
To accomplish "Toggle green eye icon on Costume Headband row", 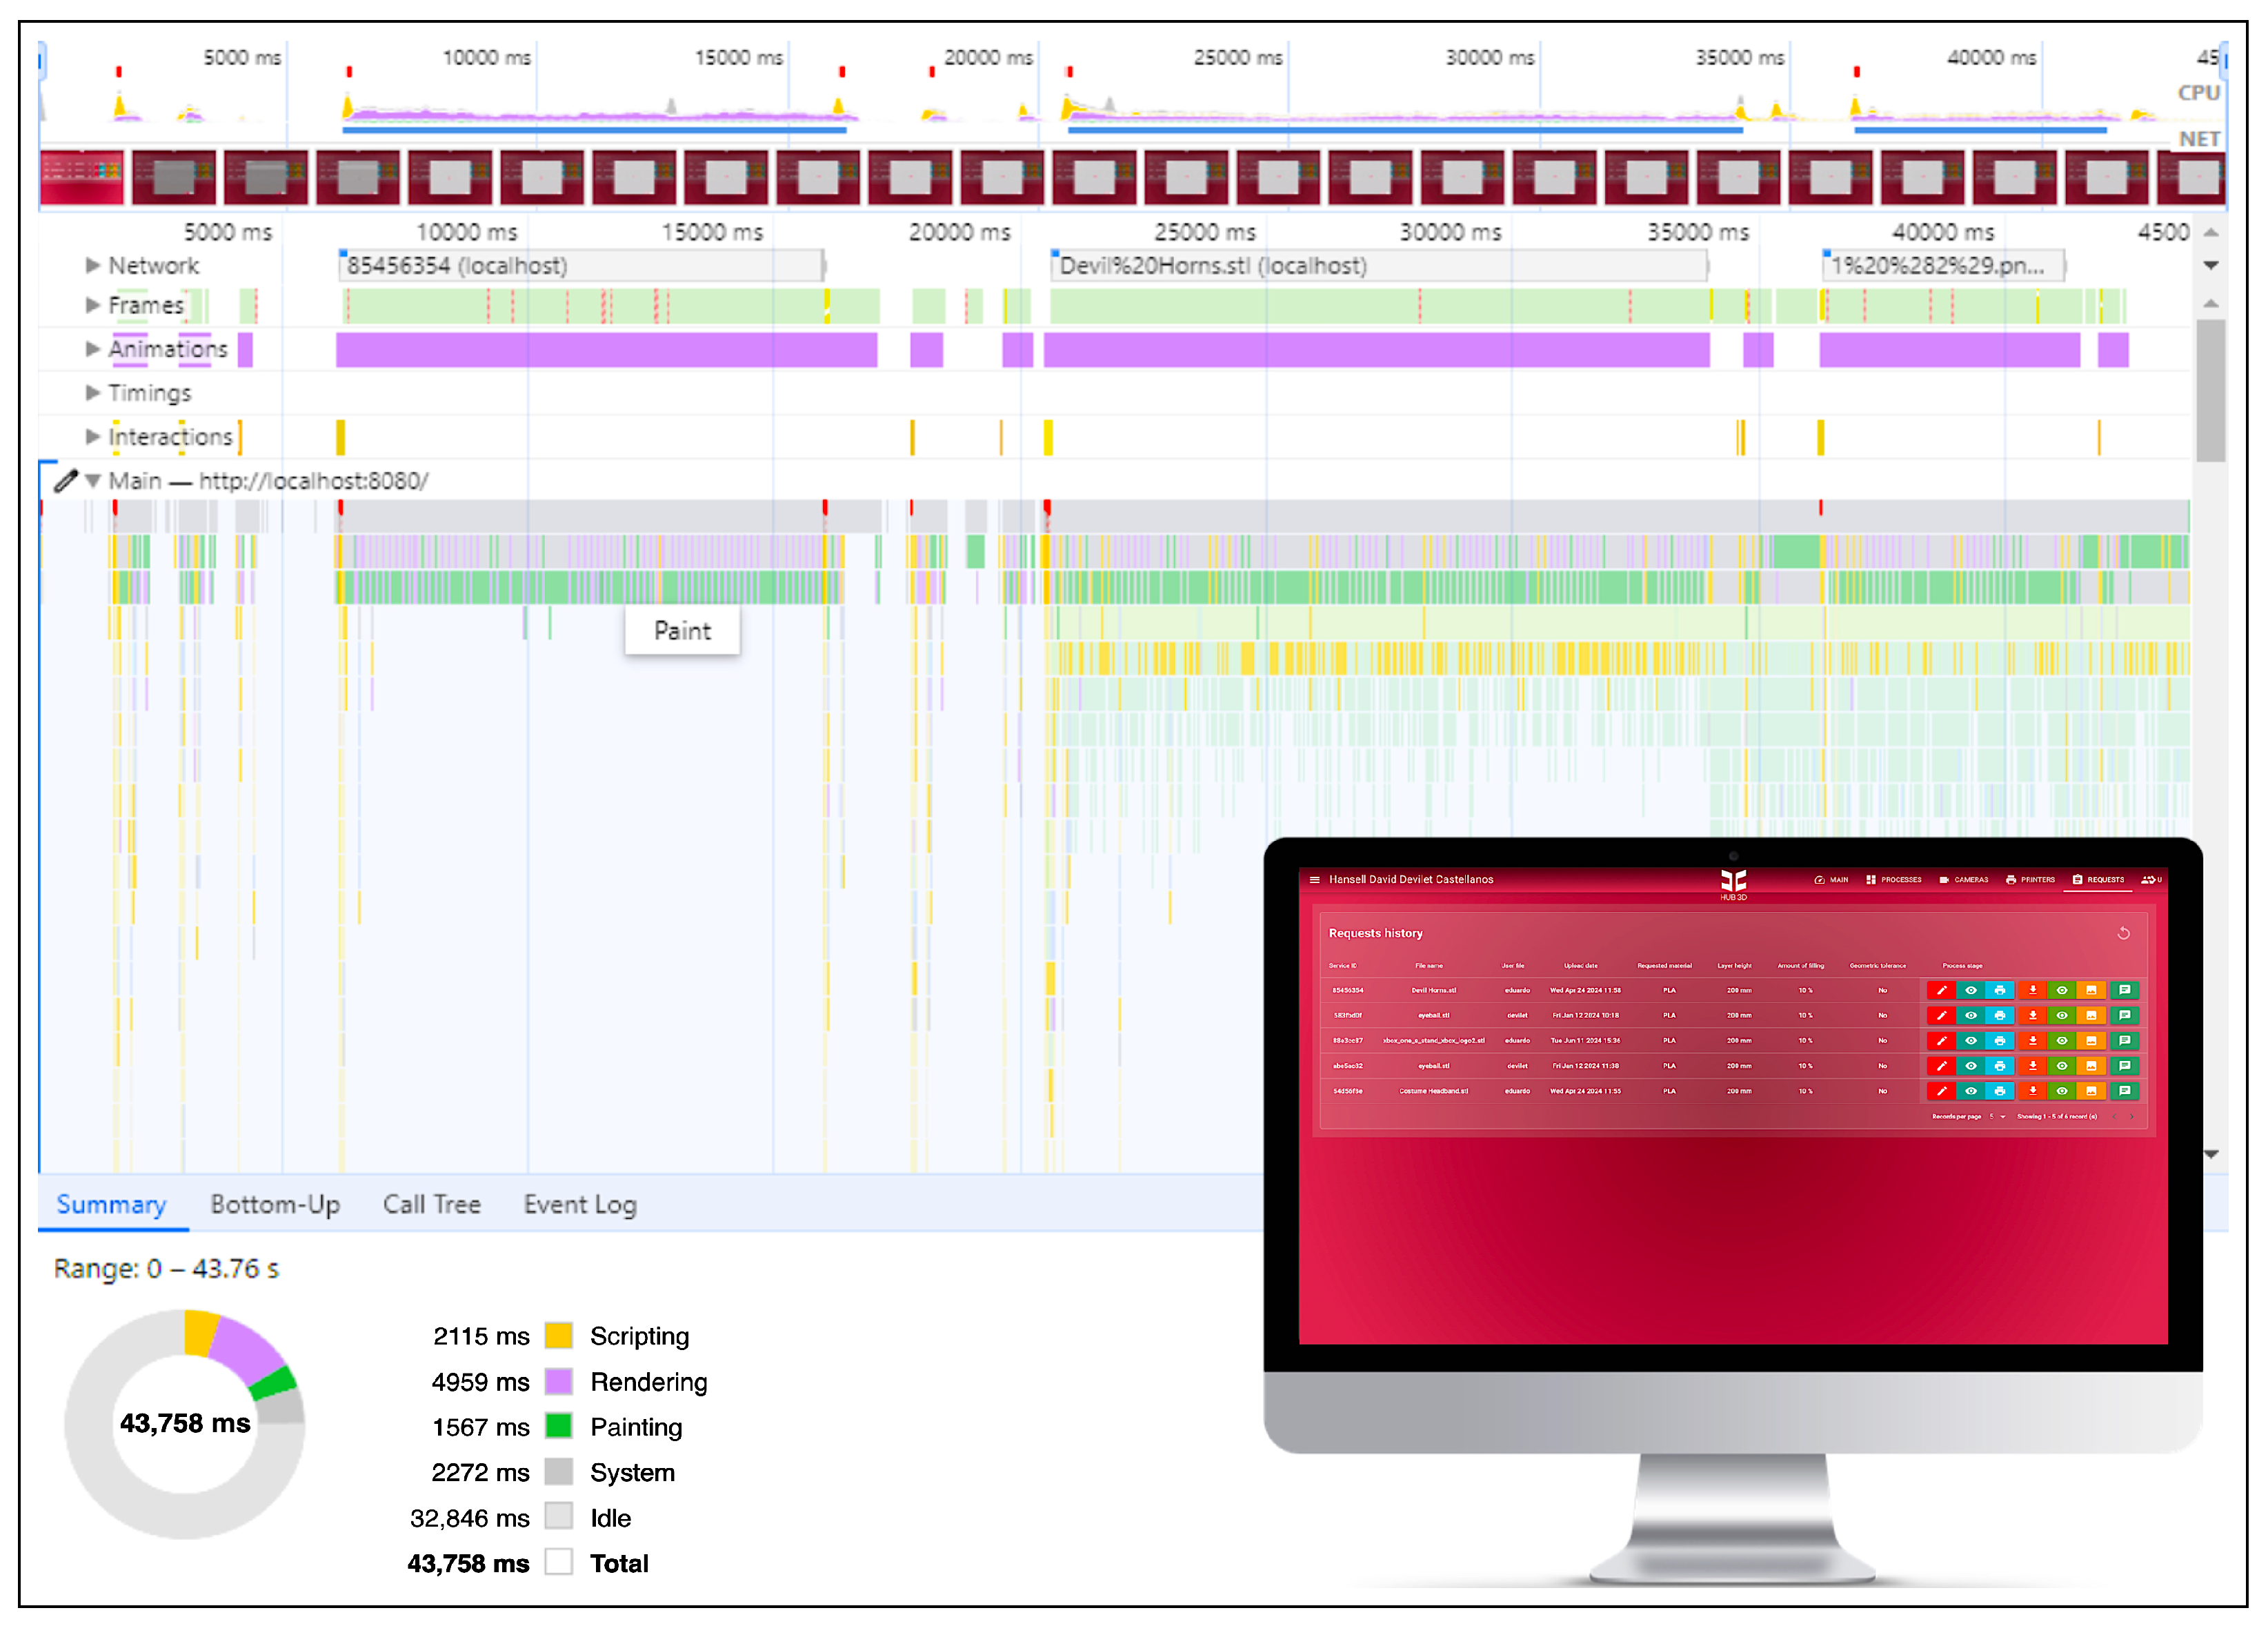I will click(2061, 1091).
